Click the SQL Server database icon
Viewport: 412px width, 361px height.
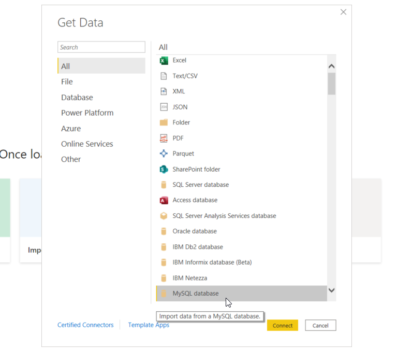click(164, 185)
